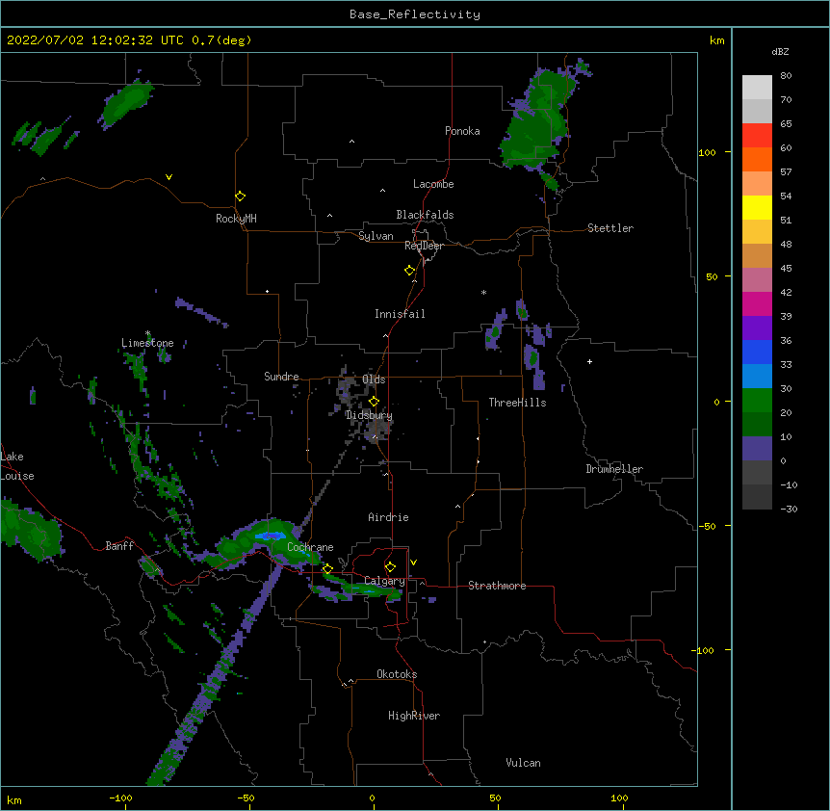The width and height of the screenshot is (830, 811).
Task: Click the blue reflectivity core above Cochrane
Action: click(x=271, y=536)
